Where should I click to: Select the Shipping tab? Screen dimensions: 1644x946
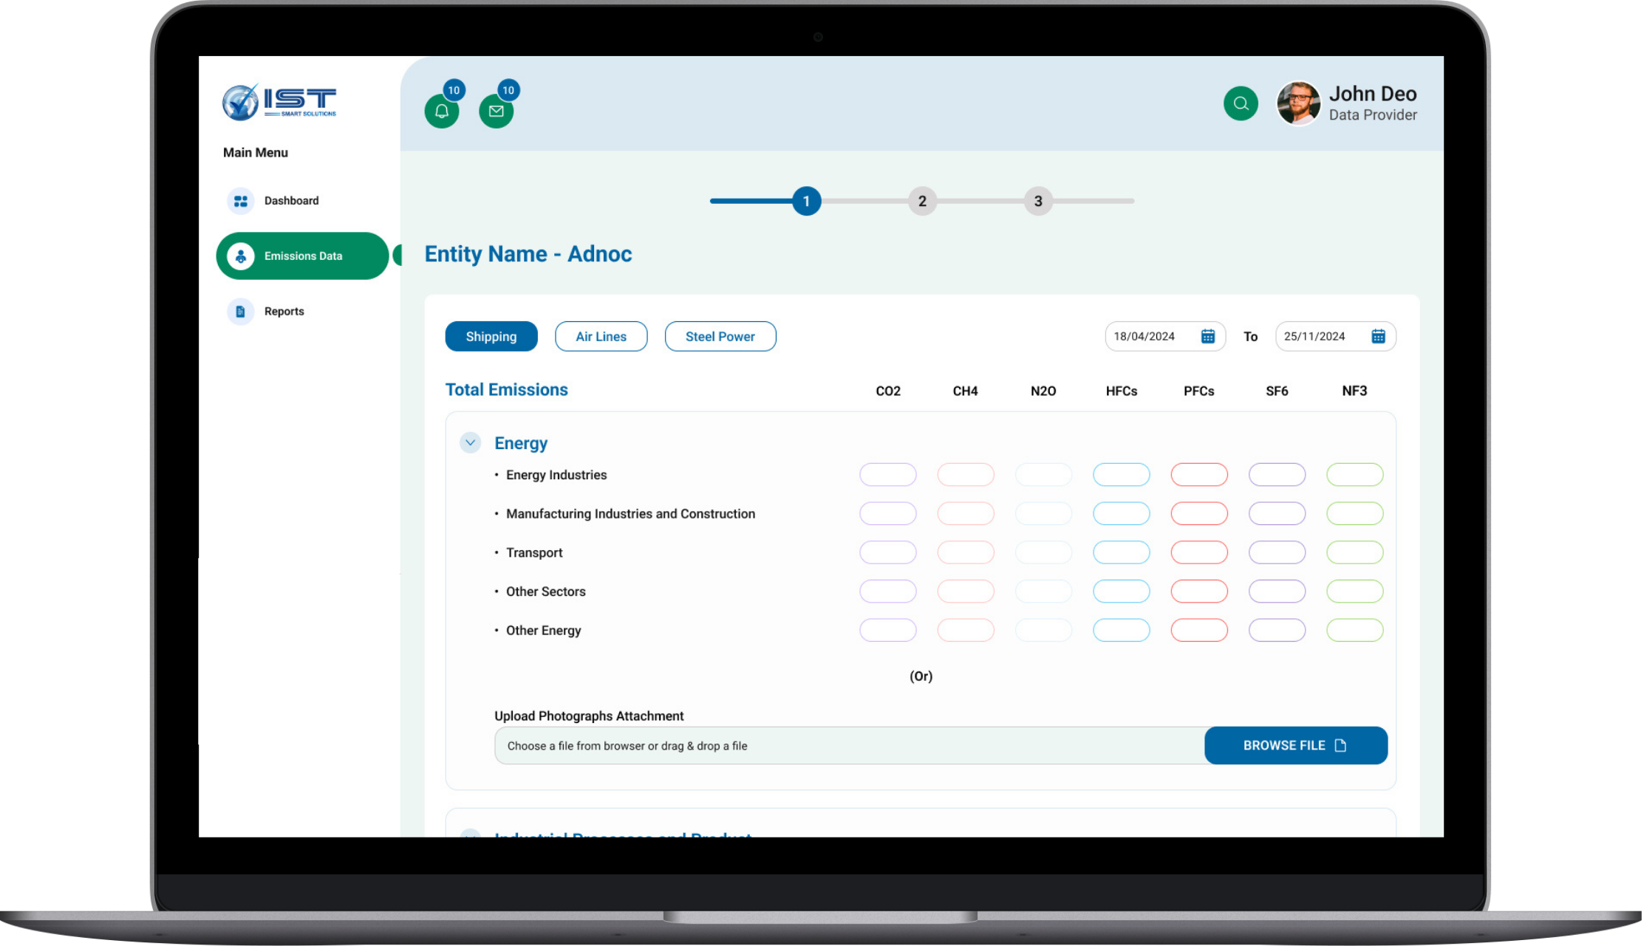491,337
